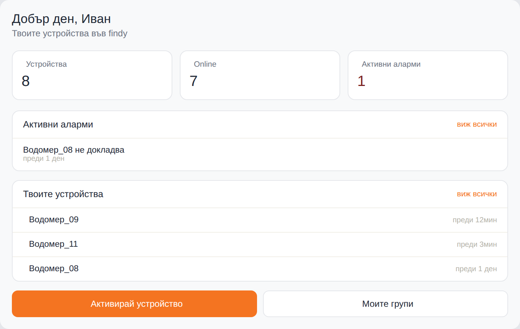
Task: Open the Активни аларми summary card showing 1
Action: (x=428, y=75)
